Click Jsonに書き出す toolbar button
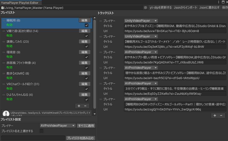Image resolution: width=228 pixels, height=141 pixels. coord(209,8)
